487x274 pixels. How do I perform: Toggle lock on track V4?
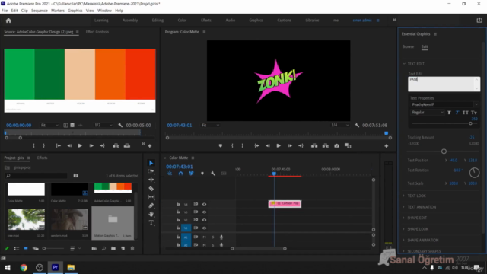pos(178,204)
